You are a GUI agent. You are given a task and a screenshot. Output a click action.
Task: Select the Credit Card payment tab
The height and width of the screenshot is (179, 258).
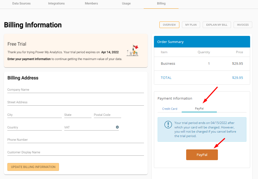coord(170,109)
